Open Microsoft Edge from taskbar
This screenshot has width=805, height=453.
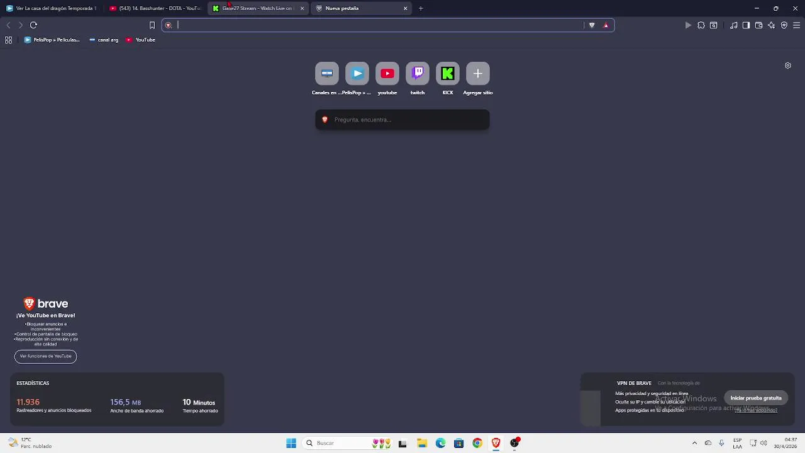(x=440, y=443)
